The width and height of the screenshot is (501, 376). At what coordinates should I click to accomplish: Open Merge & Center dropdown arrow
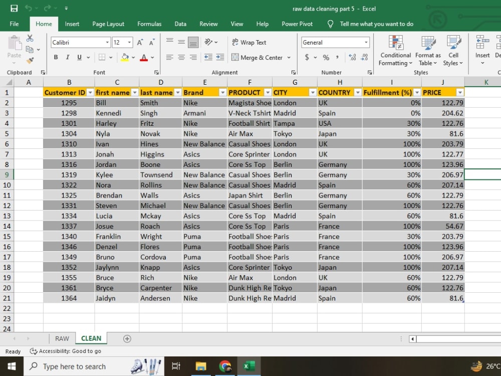tap(289, 58)
